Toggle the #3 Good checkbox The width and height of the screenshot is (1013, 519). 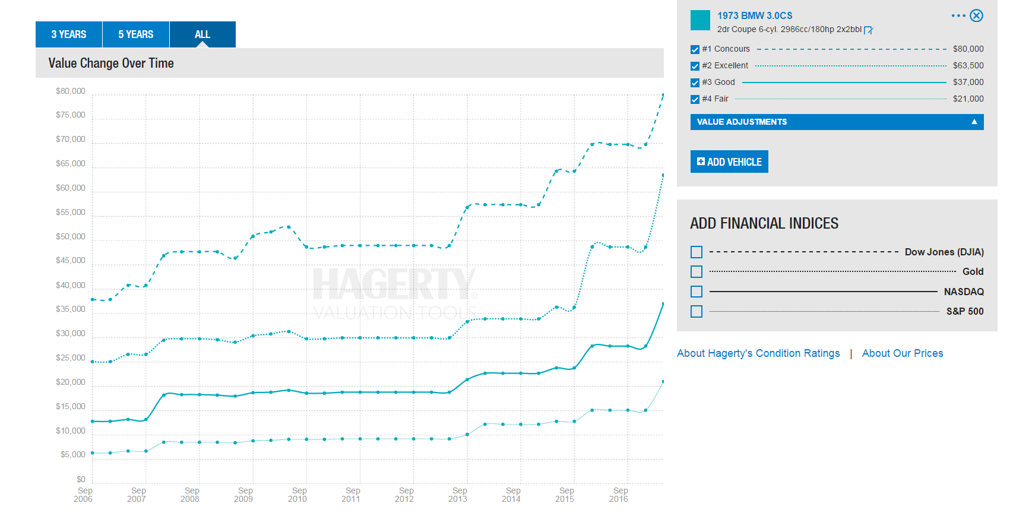[x=695, y=83]
